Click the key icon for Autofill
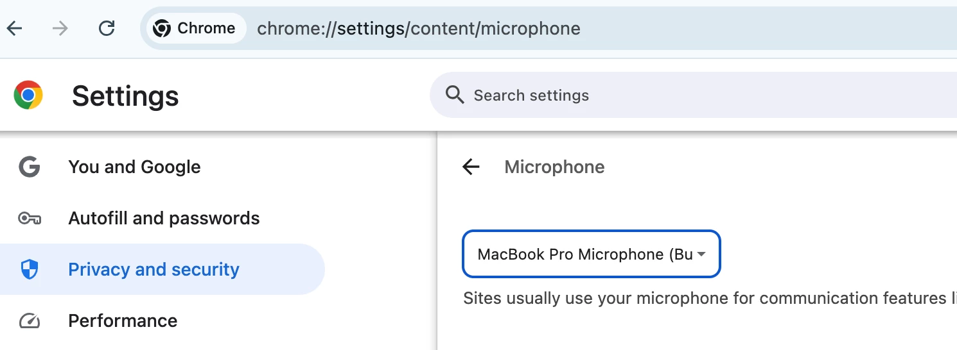This screenshot has height=350, width=957. (x=30, y=219)
